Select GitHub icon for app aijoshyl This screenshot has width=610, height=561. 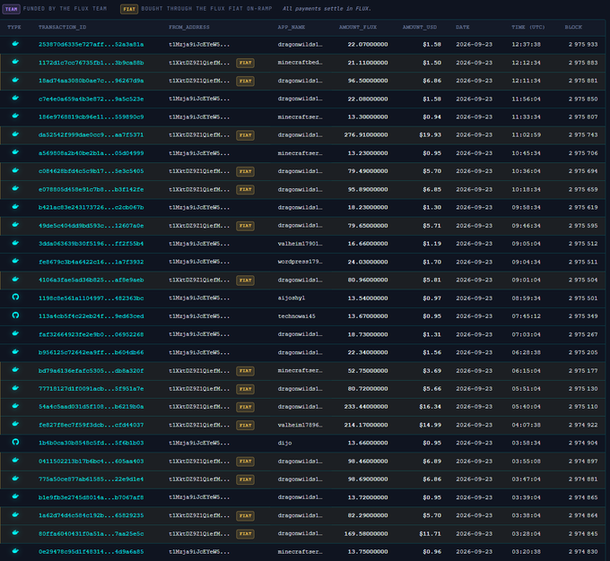point(15,297)
